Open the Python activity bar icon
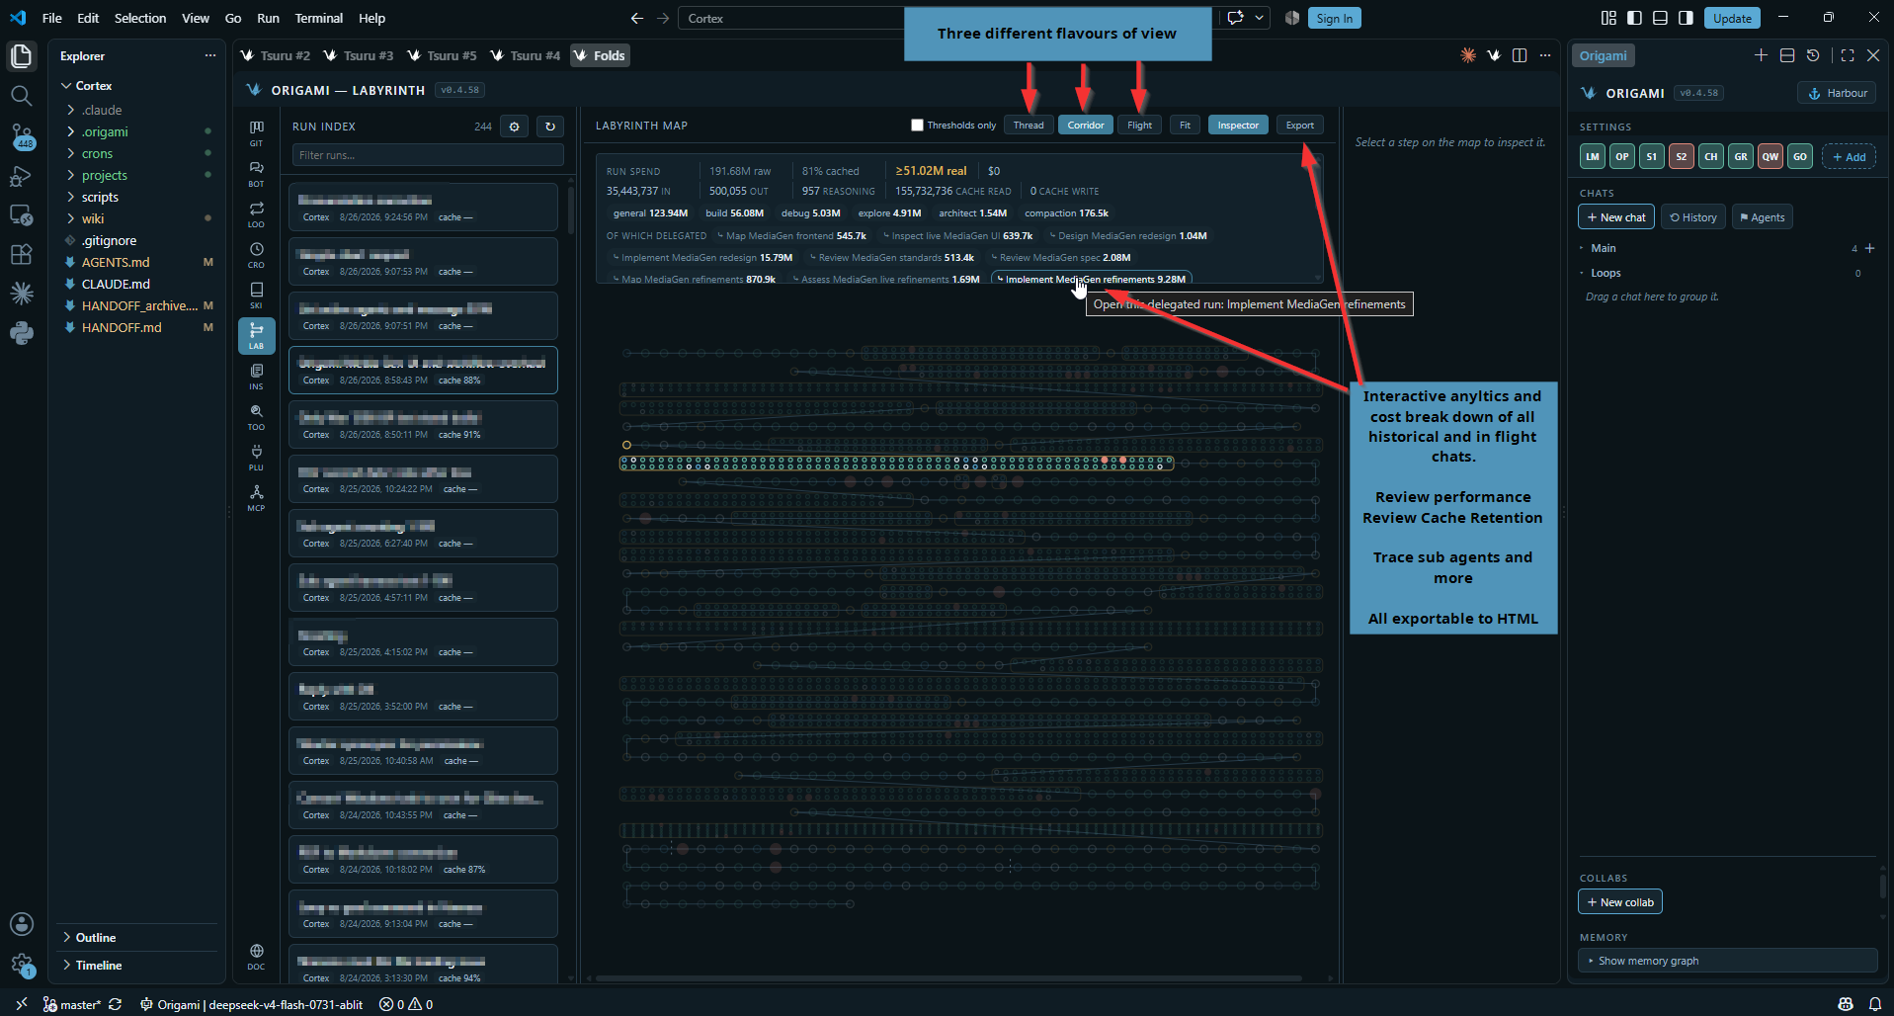The width and height of the screenshot is (1894, 1016). (x=21, y=333)
